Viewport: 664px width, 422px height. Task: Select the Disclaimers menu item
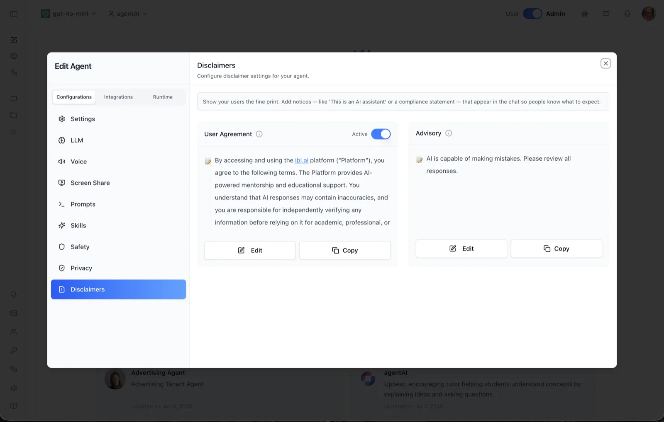(118, 289)
